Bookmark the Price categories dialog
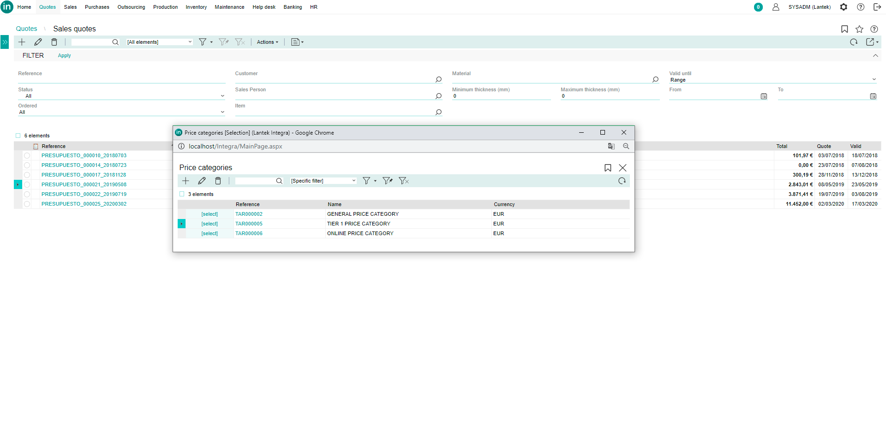 (x=608, y=168)
